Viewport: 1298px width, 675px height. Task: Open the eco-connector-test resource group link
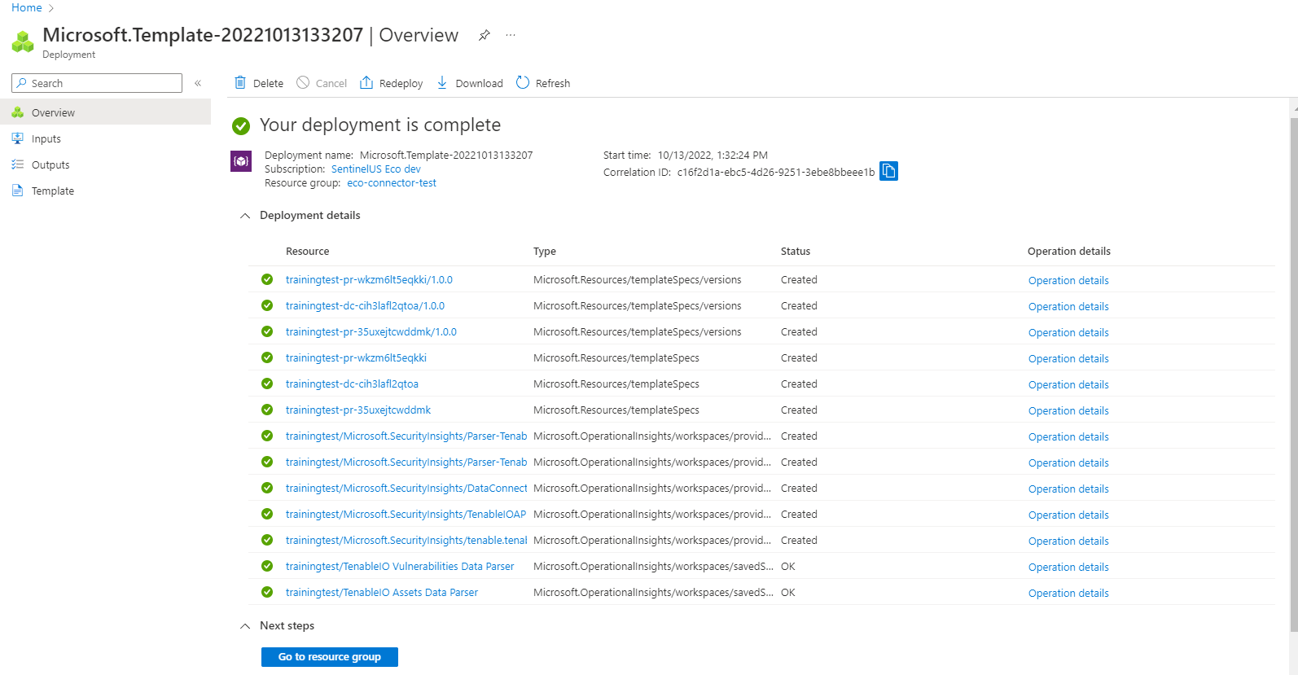(x=392, y=183)
